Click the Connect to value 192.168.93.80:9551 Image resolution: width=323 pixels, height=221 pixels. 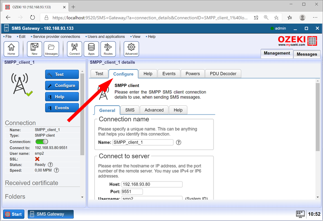click(51, 148)
